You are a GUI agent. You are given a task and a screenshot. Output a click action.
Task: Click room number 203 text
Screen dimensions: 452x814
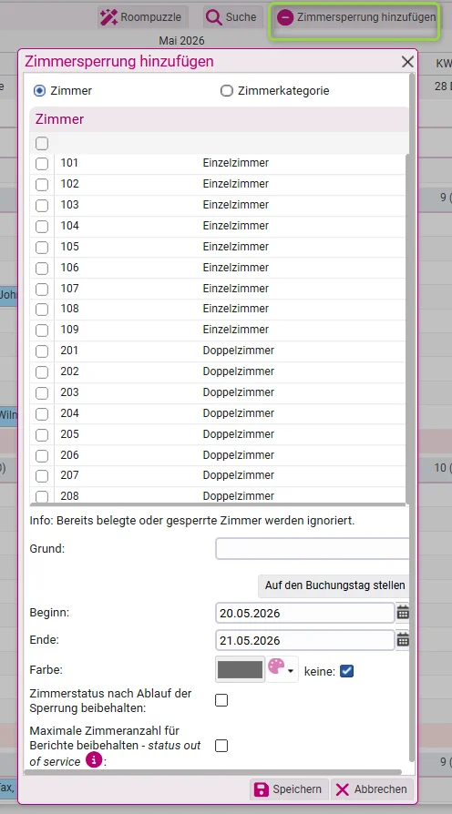coord(69,392)
